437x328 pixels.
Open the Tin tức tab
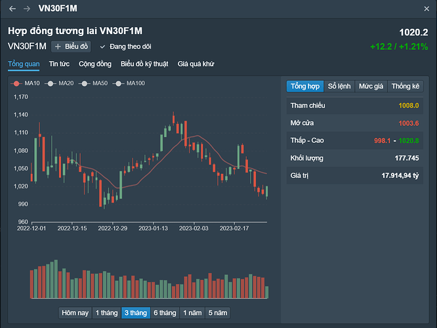click(59, 64)
